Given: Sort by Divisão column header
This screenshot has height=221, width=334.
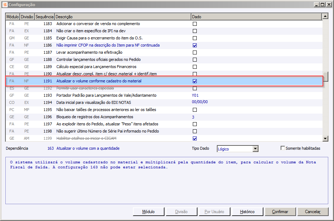Looking at the screenshot, I should coord(27,17).
